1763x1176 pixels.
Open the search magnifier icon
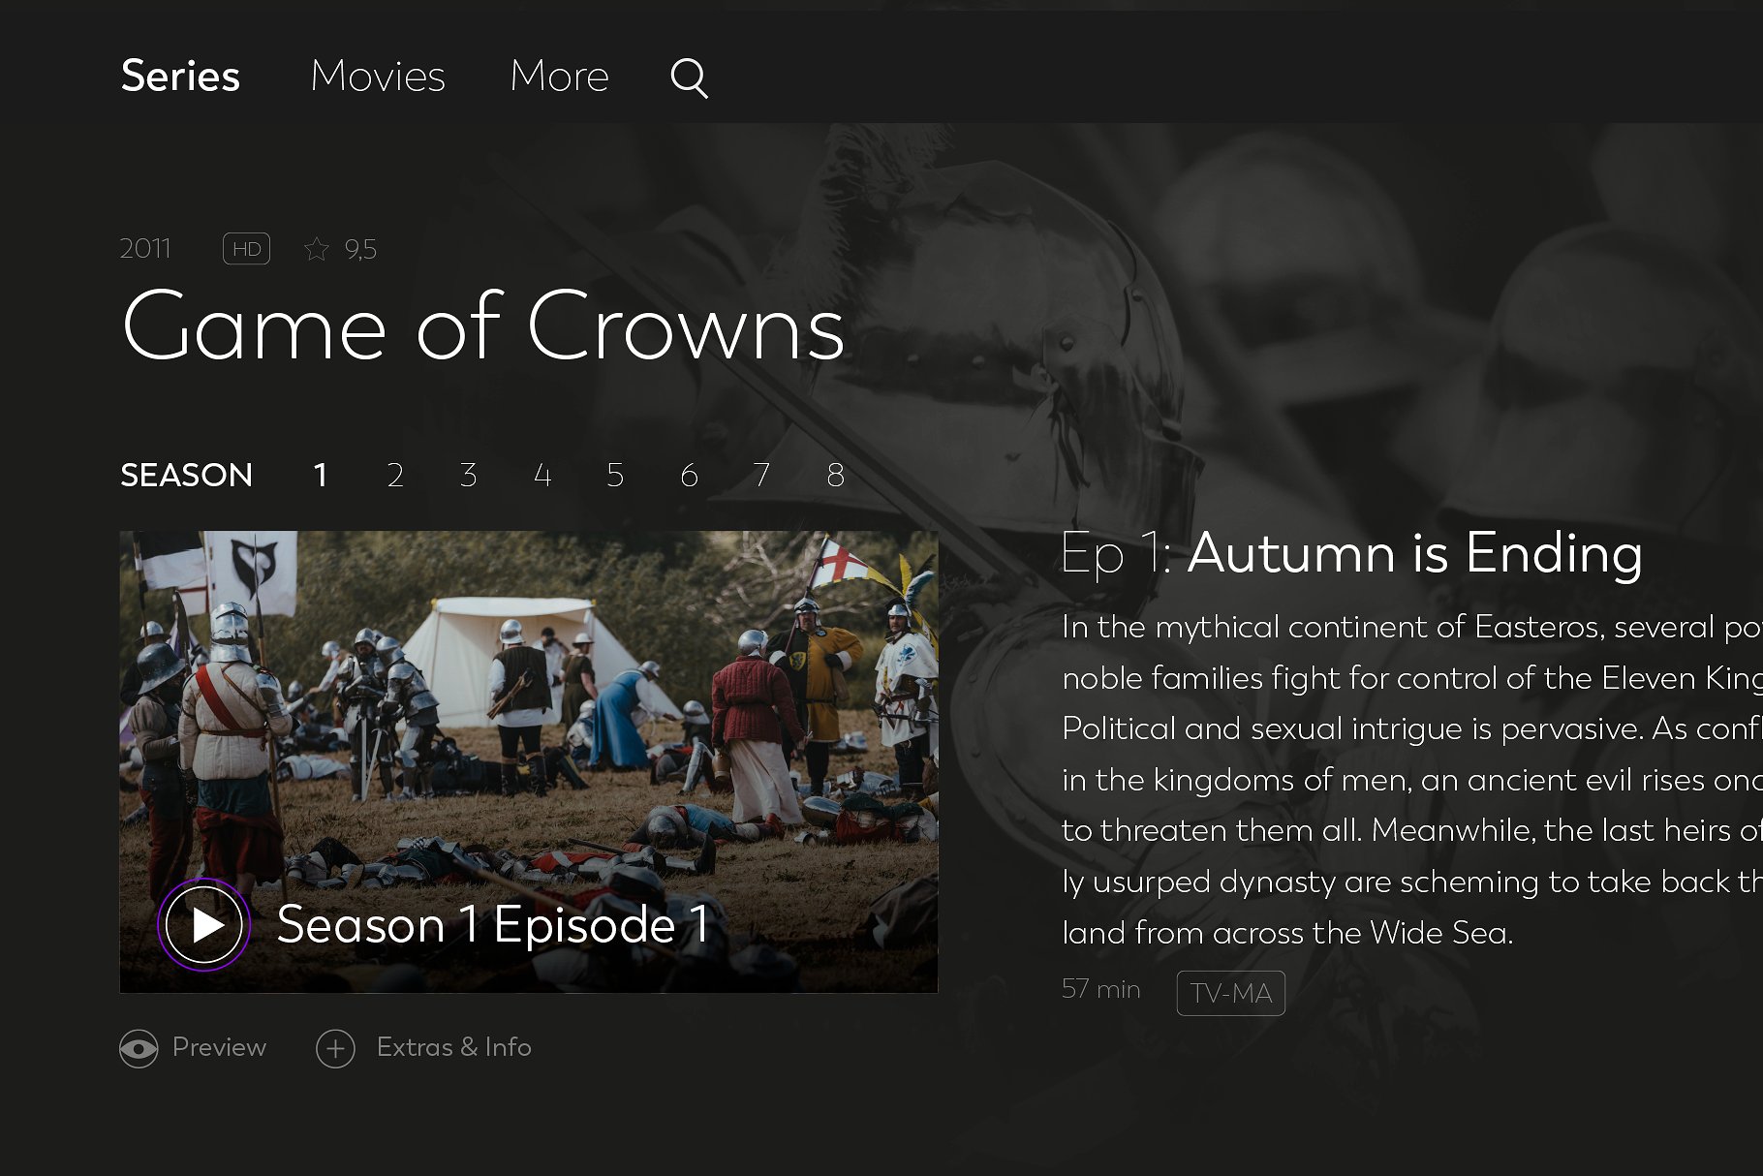[x=689, y=77]
